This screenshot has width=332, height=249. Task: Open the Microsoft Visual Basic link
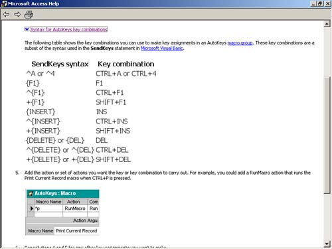pos(162,48)
